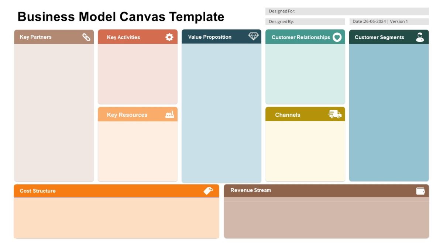Select the Value Proposition content box
This screenshot has width=443, height=249.
221,113
